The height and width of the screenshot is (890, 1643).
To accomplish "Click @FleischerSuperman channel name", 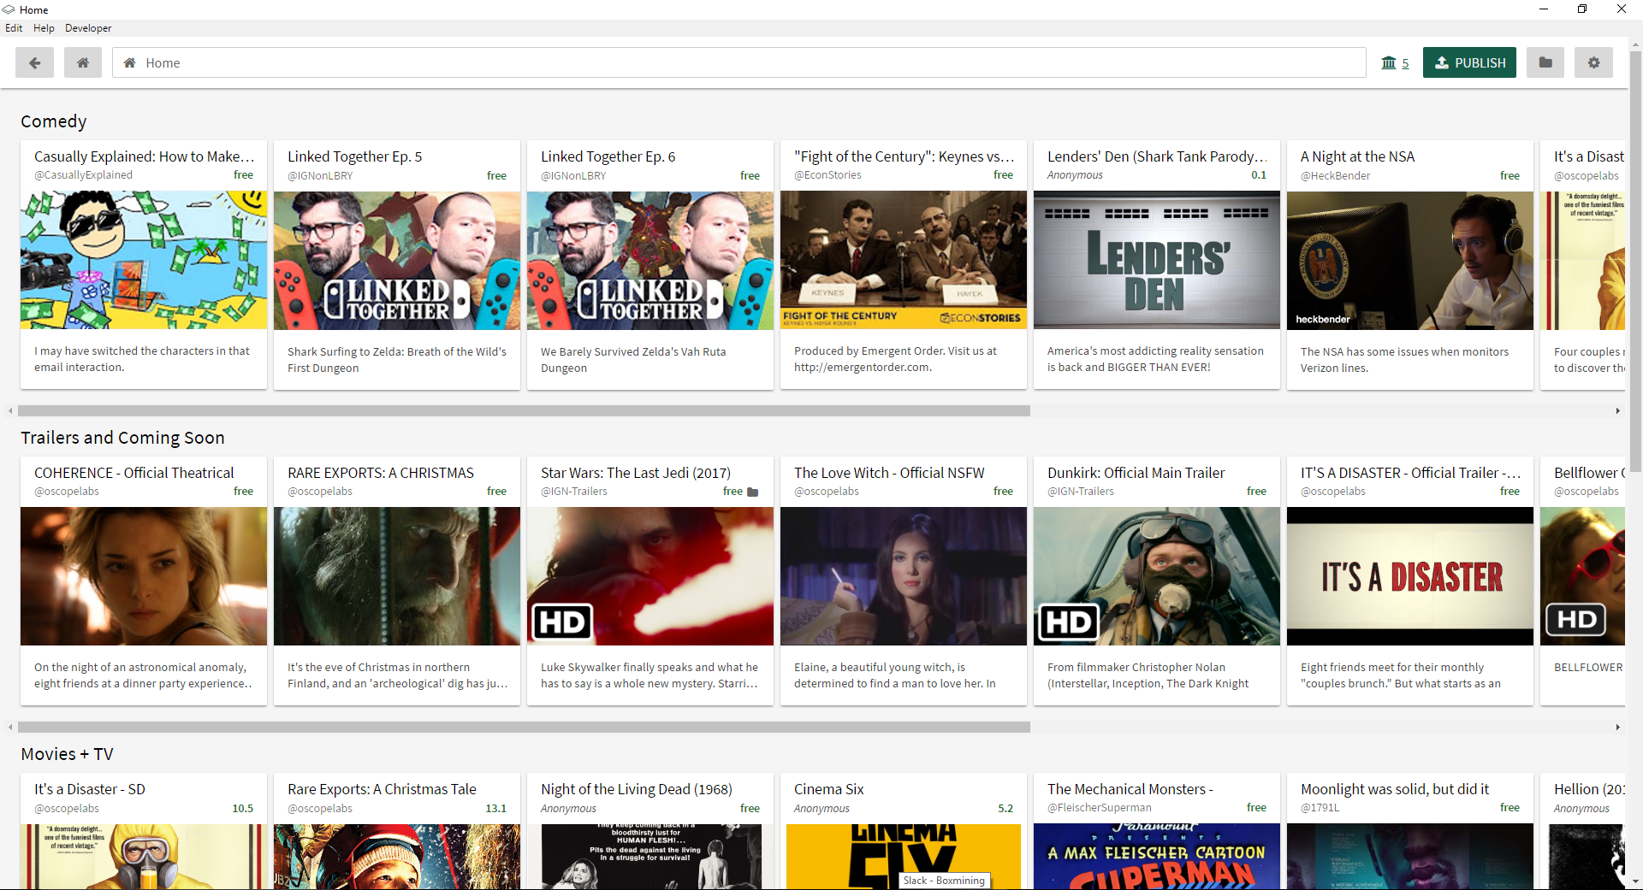I will point(1100,808).
